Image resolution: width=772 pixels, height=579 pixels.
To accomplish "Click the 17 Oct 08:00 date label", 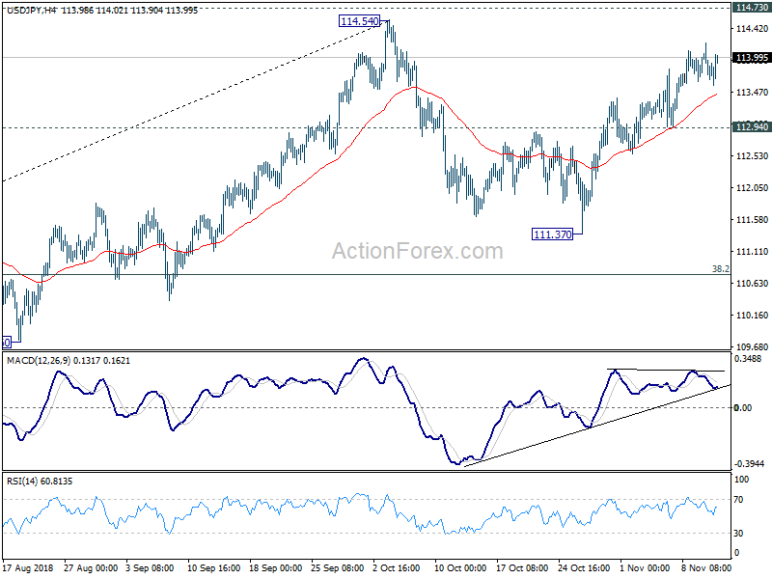I will [522, 567].
